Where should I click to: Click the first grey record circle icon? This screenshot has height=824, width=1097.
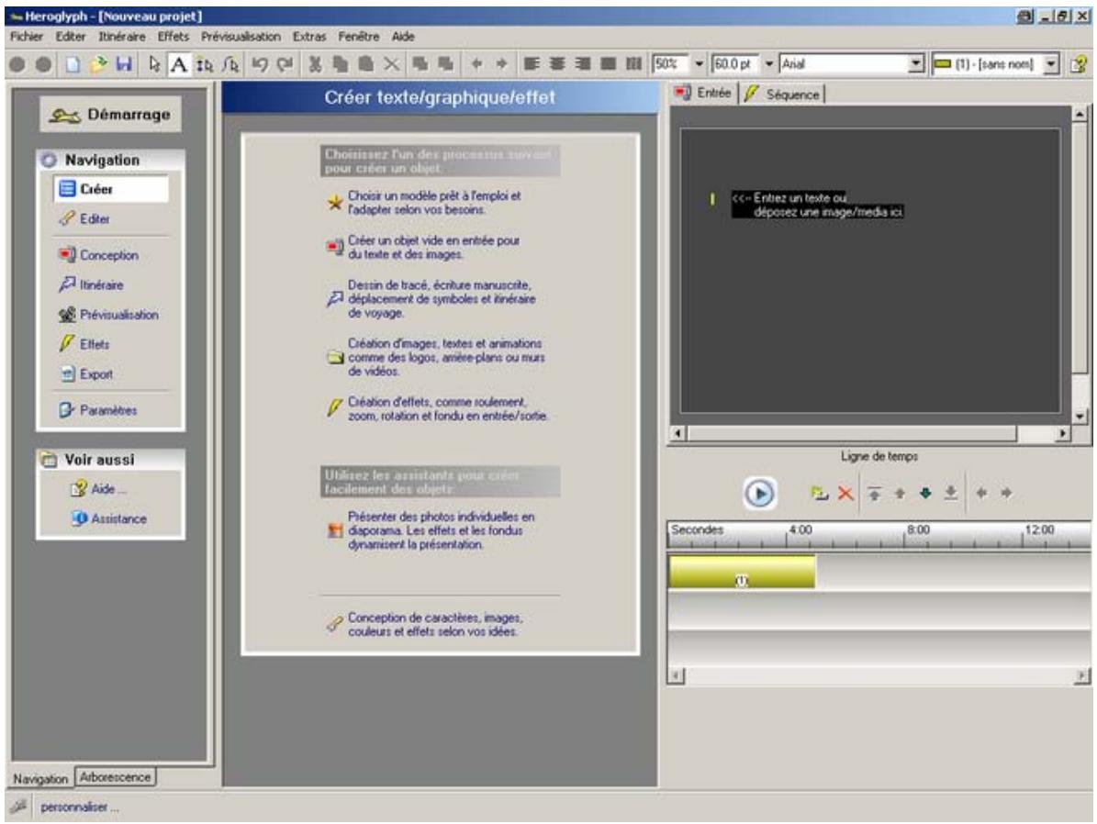[x=17, y=64]
